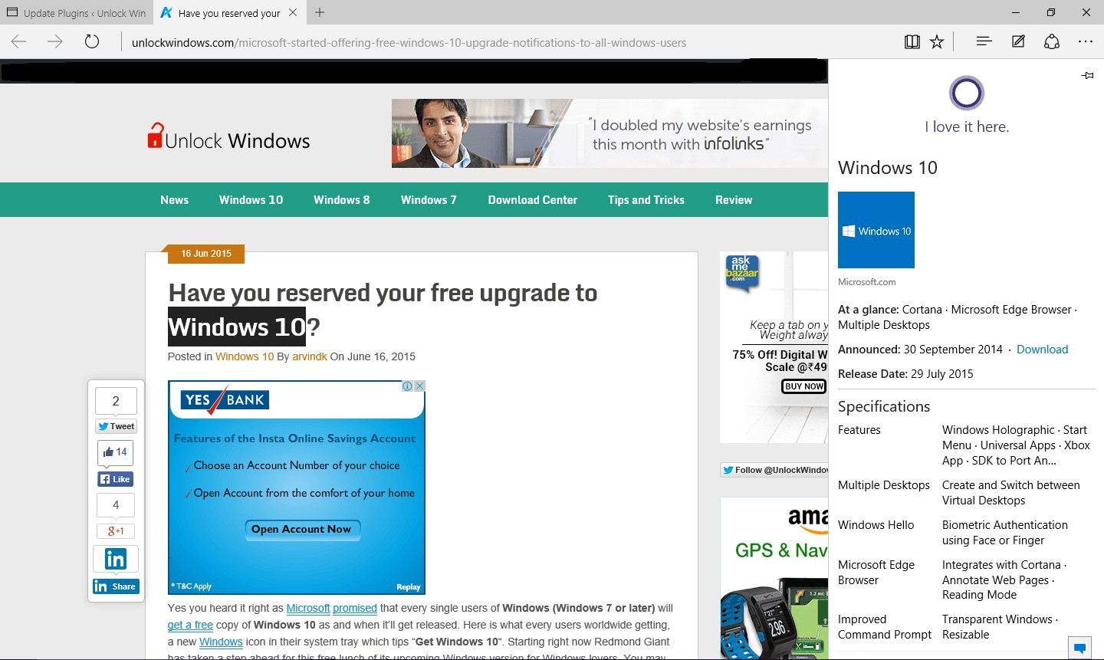1104x660 pixels.
Task: Open Share icon in Edge toolbar
Action: [x=1052, y=42]
